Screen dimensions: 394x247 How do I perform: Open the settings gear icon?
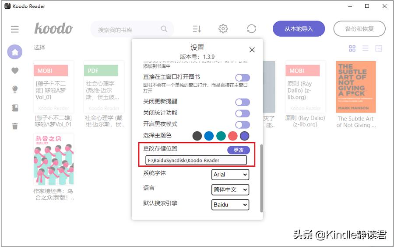pos(223,29)
